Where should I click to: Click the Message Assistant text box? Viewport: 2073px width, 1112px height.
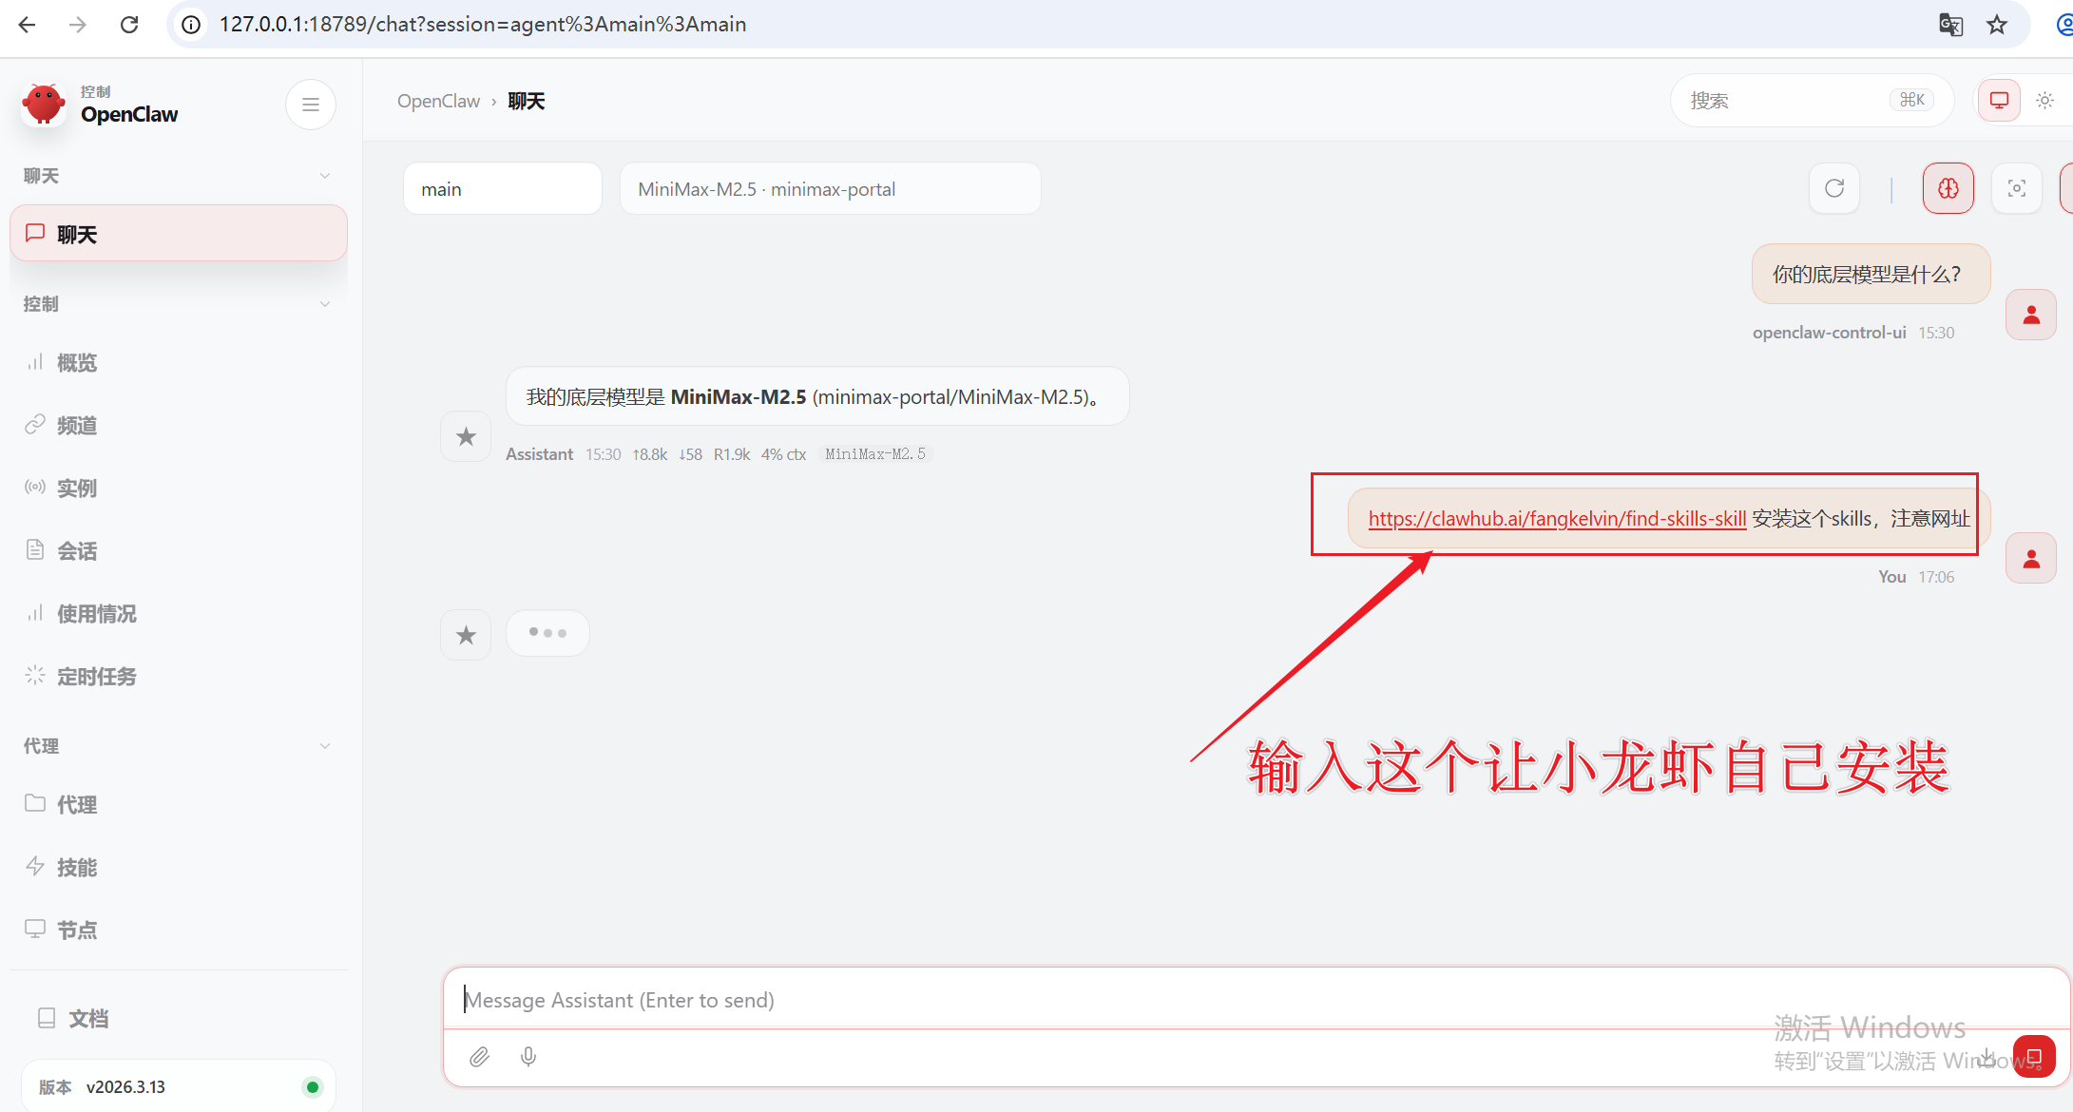(x=1255, y=1000)
